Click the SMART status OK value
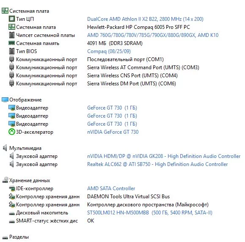Screen dimensions: 245x242 coord(91,221)
